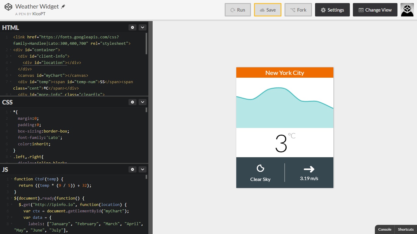Viewport: 417px width, 234px height.
Task: Collapse the JS panel chevron
Action: (142, 169)
